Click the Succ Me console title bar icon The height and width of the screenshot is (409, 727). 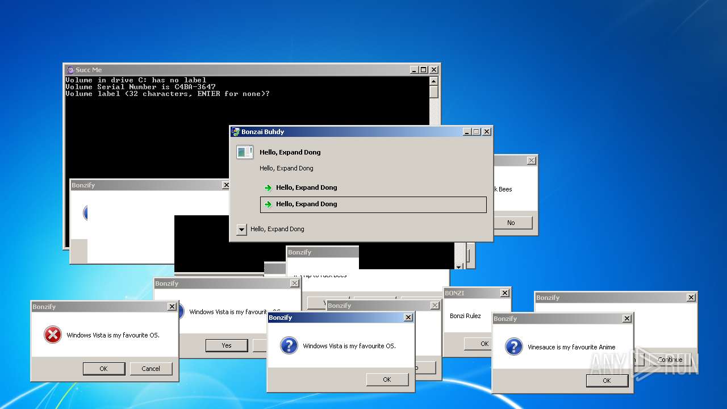tap(70, 70)
